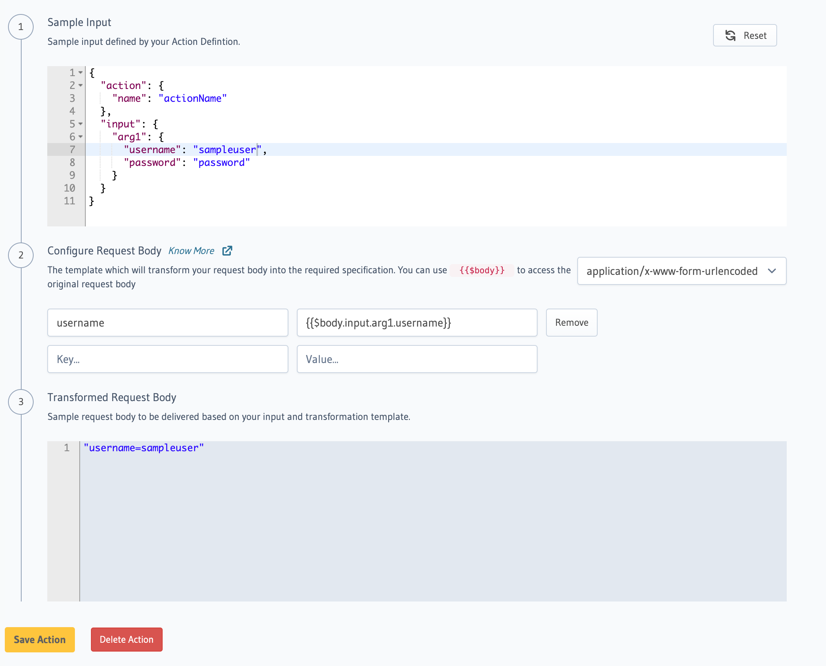
Task: Remove the username key-value row
Action: [571, 323]
